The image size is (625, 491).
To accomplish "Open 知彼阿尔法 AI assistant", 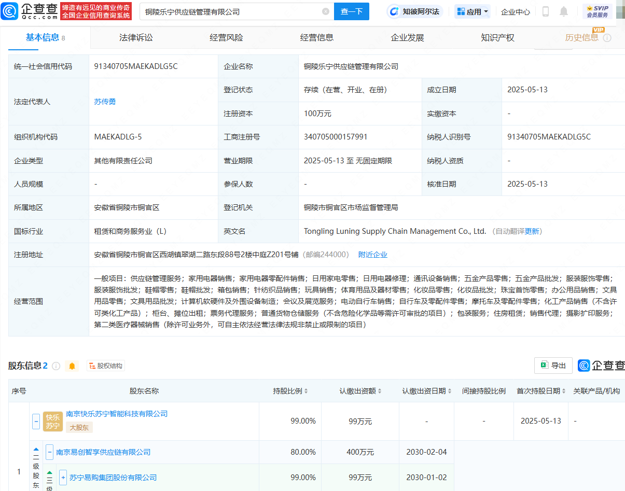I will click(x=414, y=11).
